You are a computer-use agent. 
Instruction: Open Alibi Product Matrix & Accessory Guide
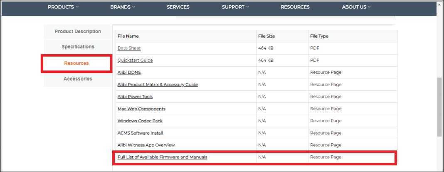coord(158,85)
